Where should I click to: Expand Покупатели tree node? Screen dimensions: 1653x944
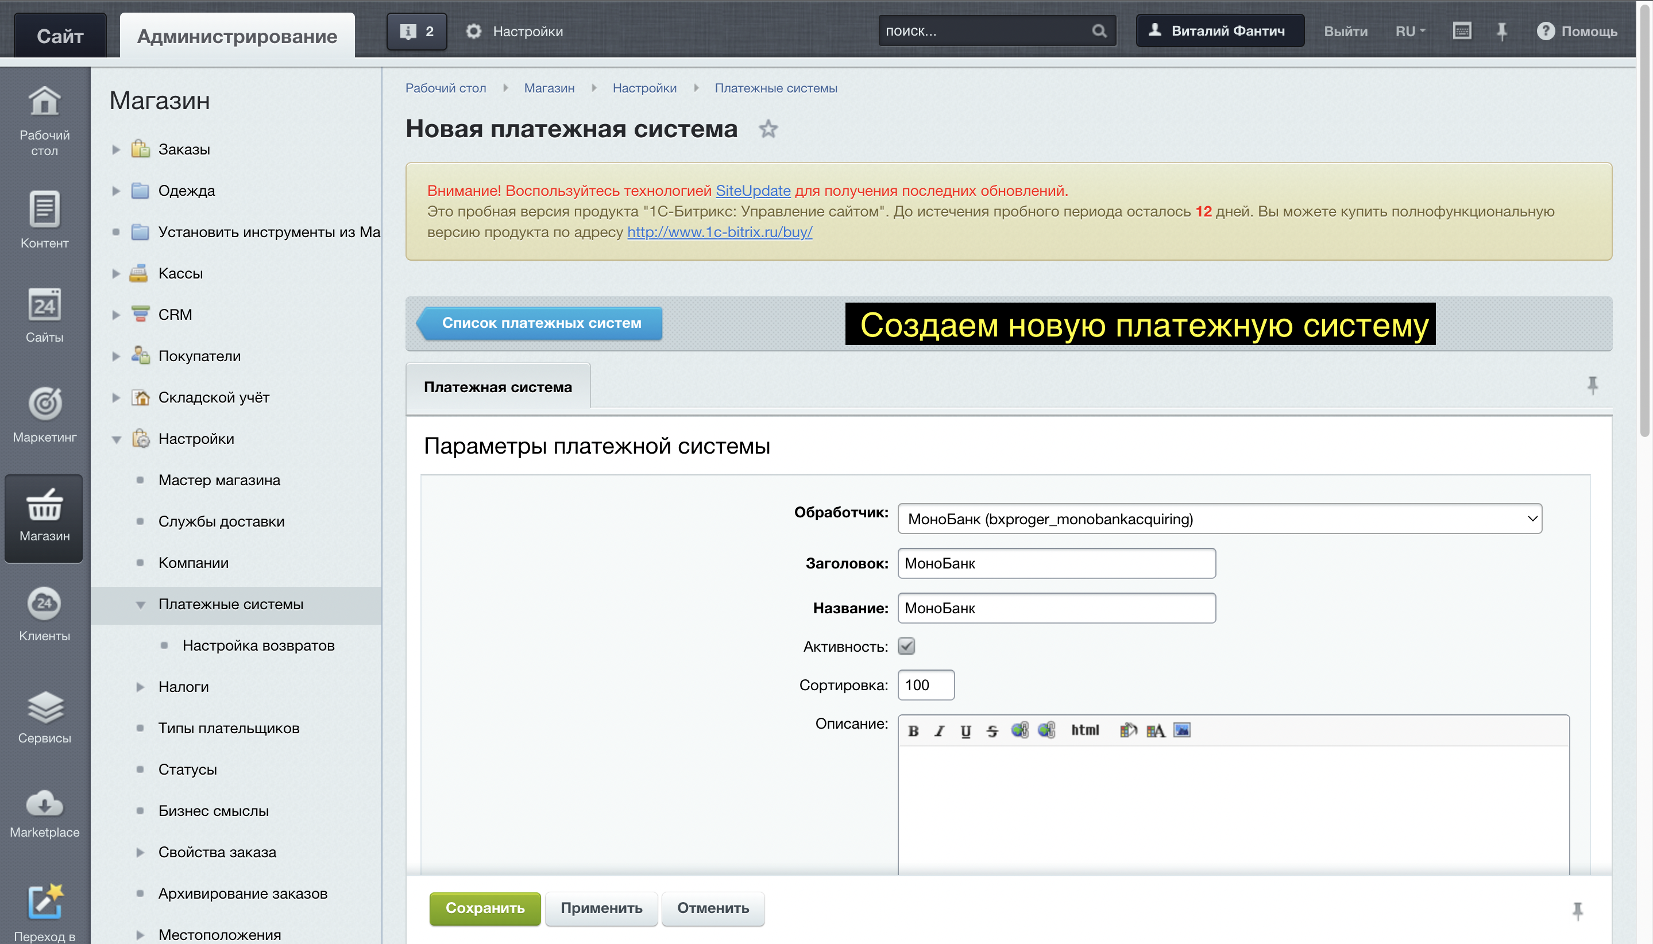[x=116, y=357]
